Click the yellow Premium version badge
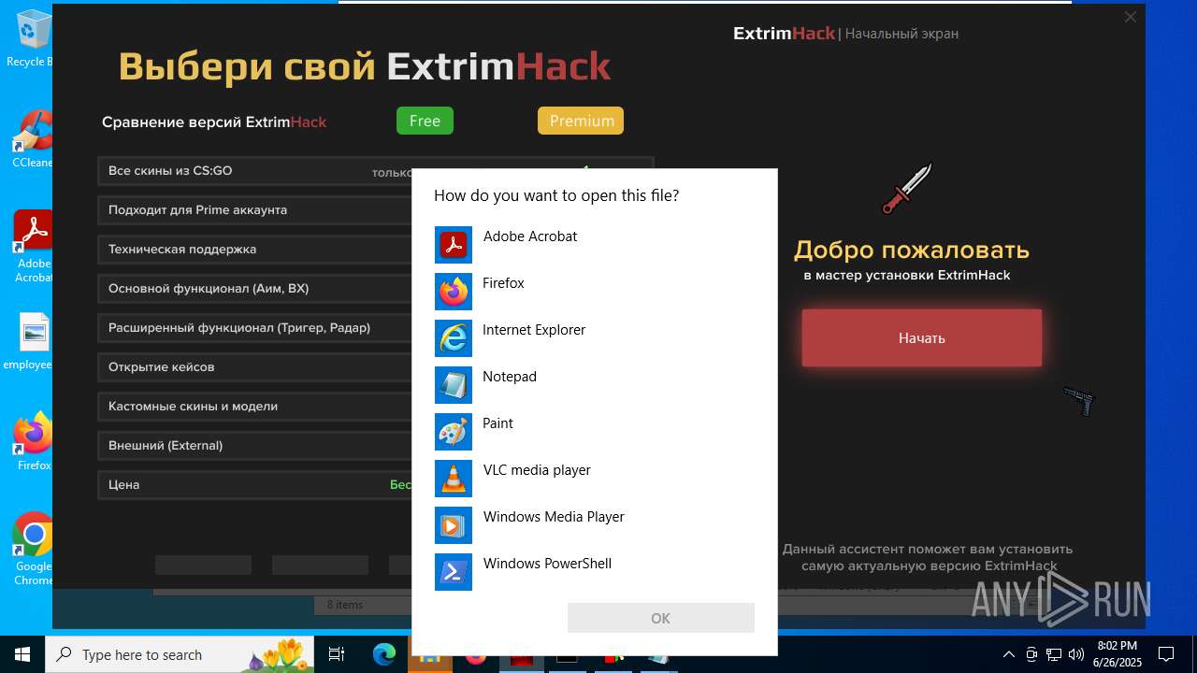Viewport: 1197px width, 673px height. click(581, 121)
